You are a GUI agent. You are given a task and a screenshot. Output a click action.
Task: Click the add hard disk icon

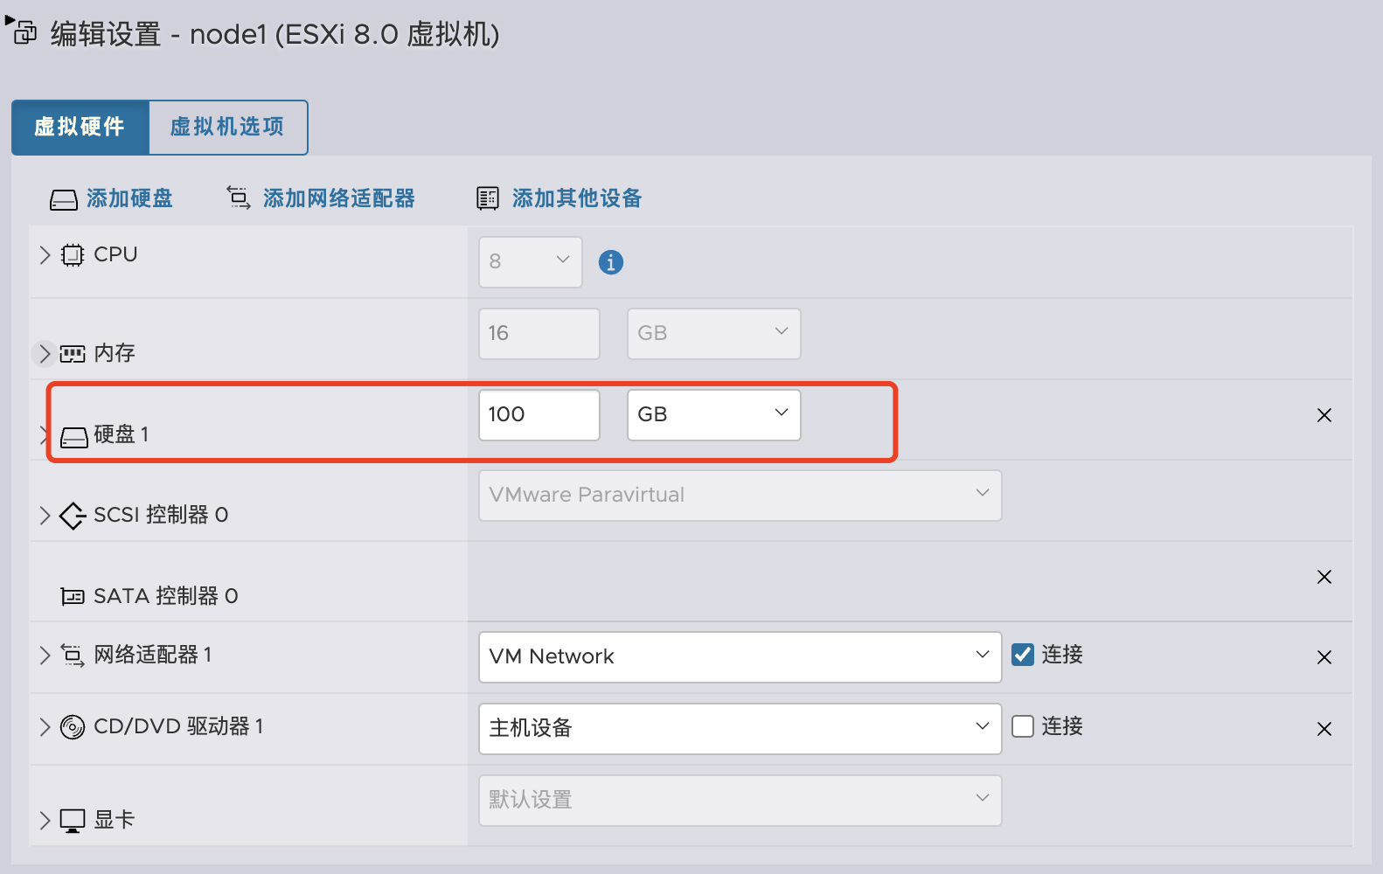(x=64, y=199)
